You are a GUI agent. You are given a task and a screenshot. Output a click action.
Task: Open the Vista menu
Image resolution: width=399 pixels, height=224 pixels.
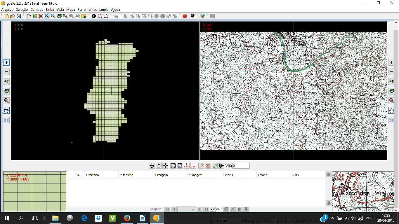[x=60, y=10]
